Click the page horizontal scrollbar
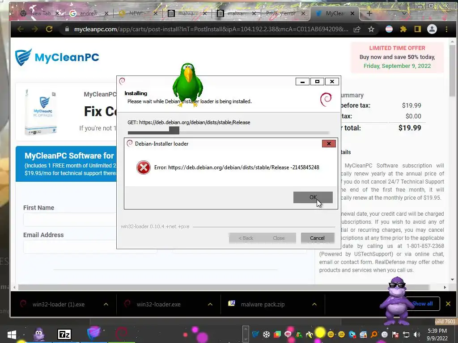458x343 pixels. pos(224,287)
